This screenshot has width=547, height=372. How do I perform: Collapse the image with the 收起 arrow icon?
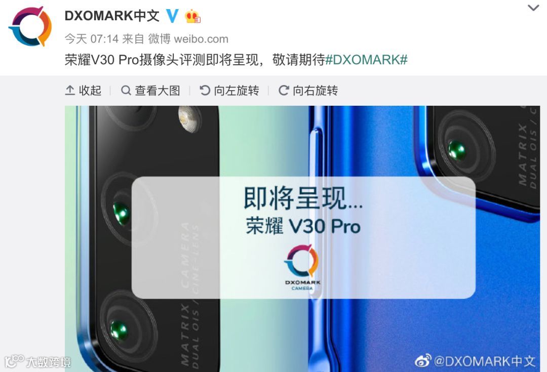(x=70, y=90)
